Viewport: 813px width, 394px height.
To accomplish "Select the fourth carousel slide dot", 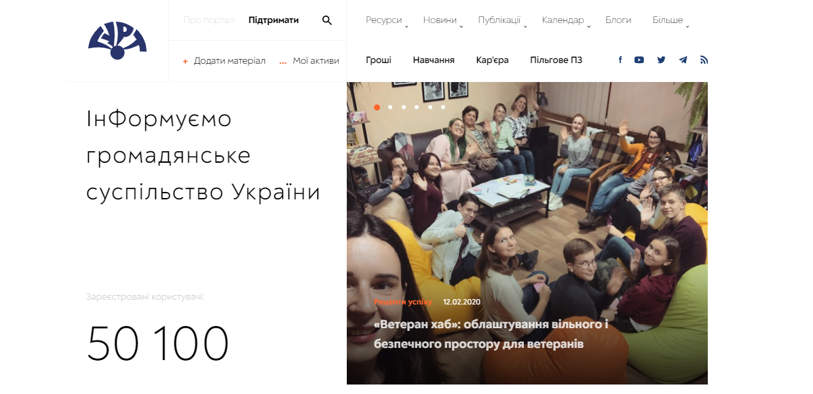I will point(417,107).
